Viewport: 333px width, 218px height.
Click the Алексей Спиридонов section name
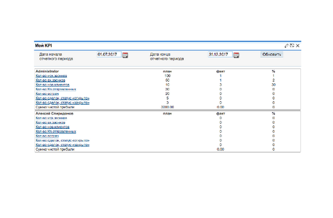tap(55, 113)
